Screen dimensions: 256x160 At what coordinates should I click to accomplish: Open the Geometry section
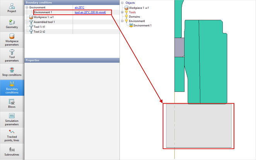click(12, 24)
